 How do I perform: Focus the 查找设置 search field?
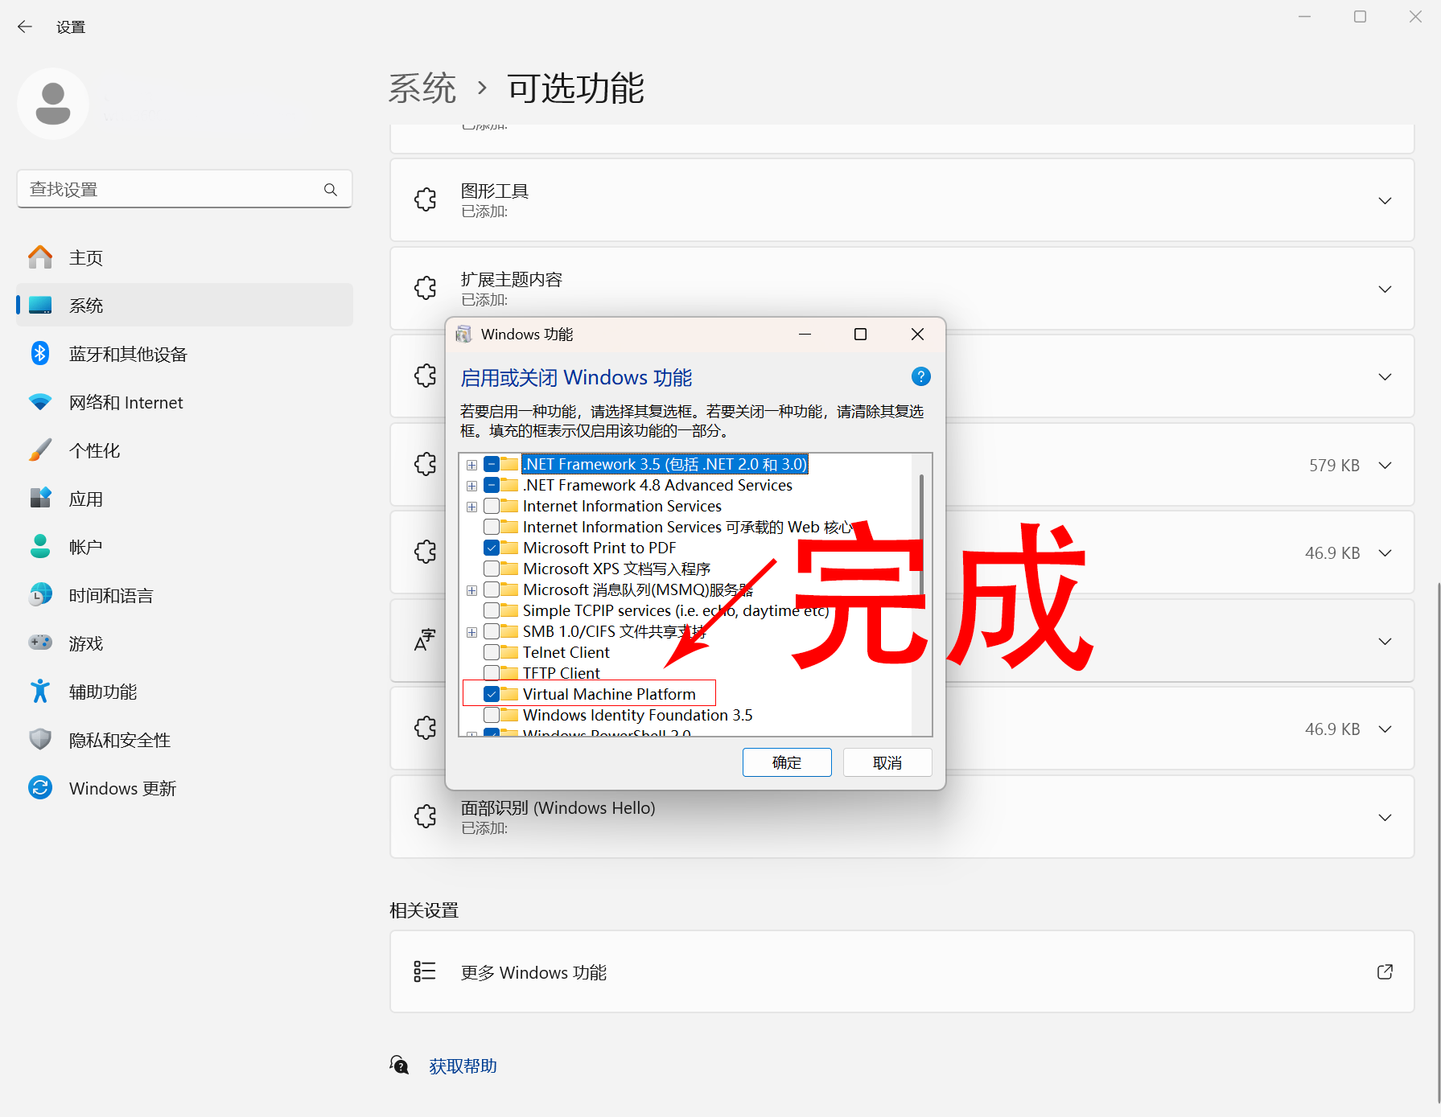pyautogui.click(x=184, y=189)
